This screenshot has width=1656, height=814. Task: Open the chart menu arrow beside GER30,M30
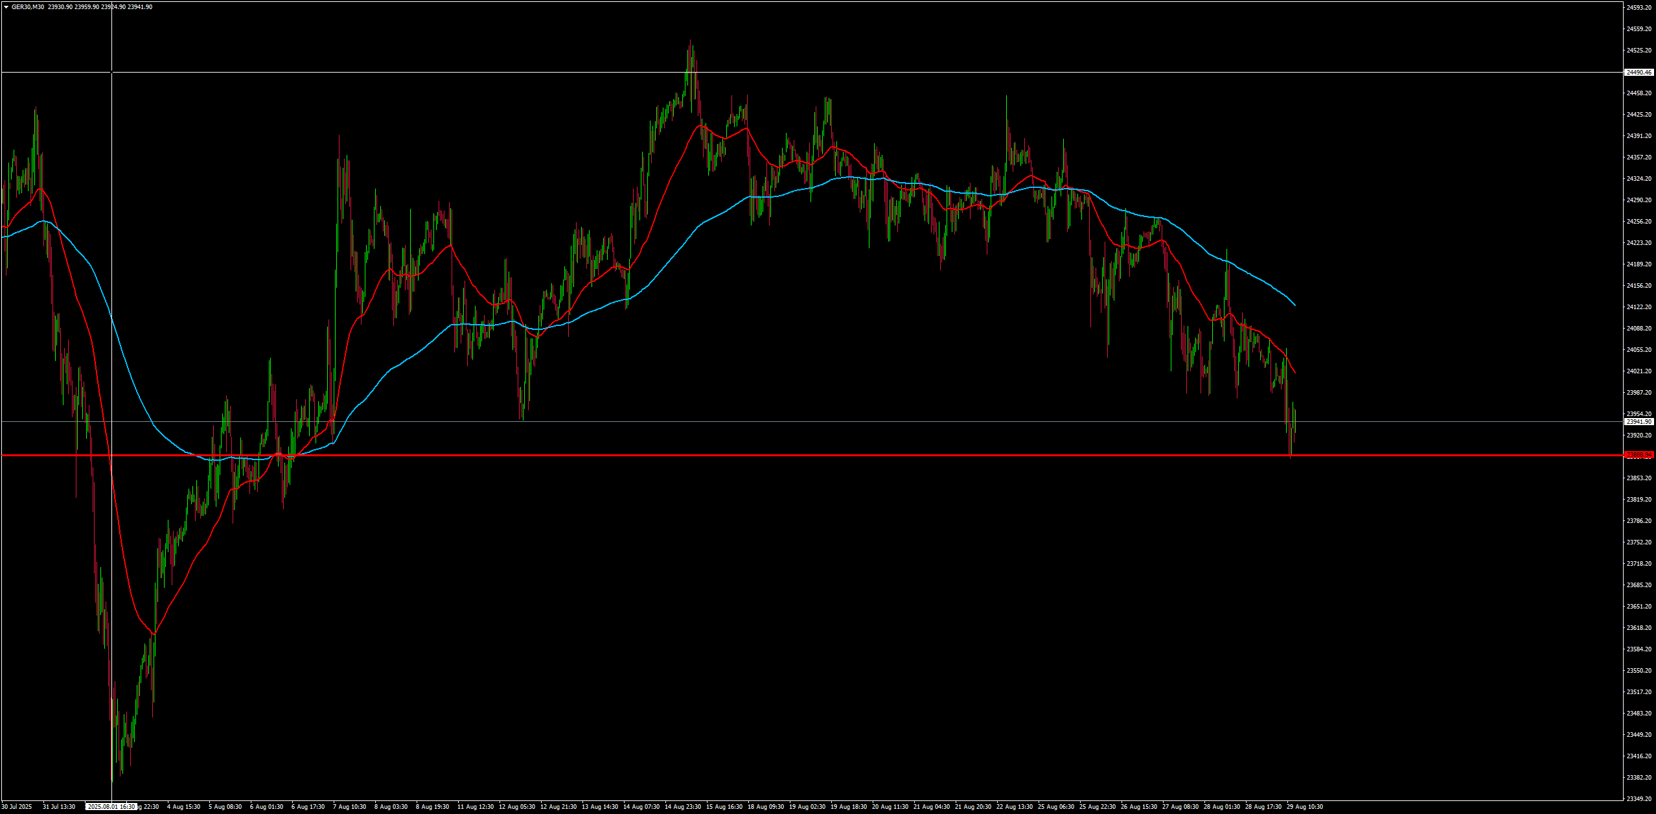(x=6, y=7)
